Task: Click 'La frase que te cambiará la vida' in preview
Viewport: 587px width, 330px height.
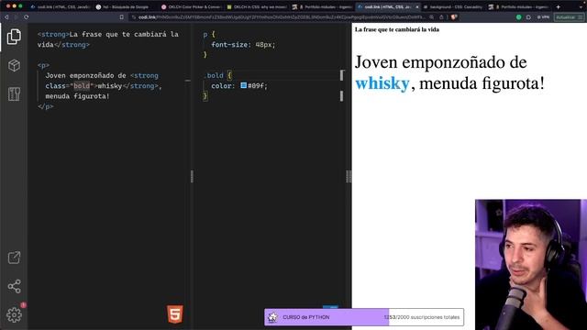Action: coord(397,29)
